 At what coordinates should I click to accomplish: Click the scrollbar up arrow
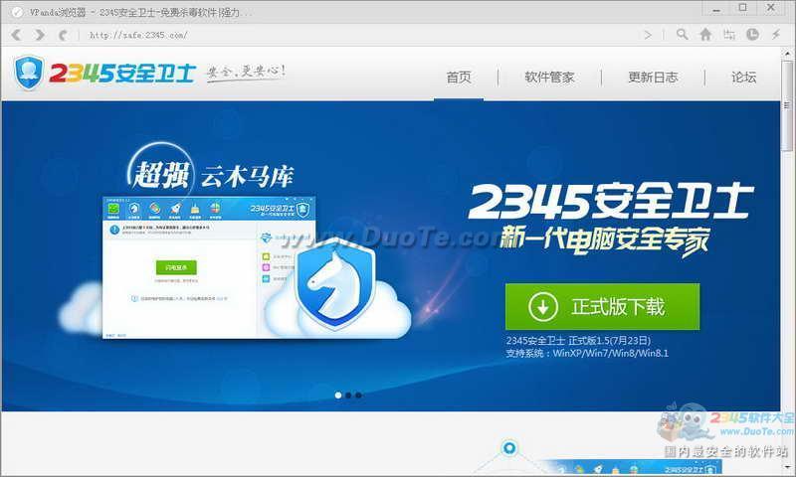[787, 53]
